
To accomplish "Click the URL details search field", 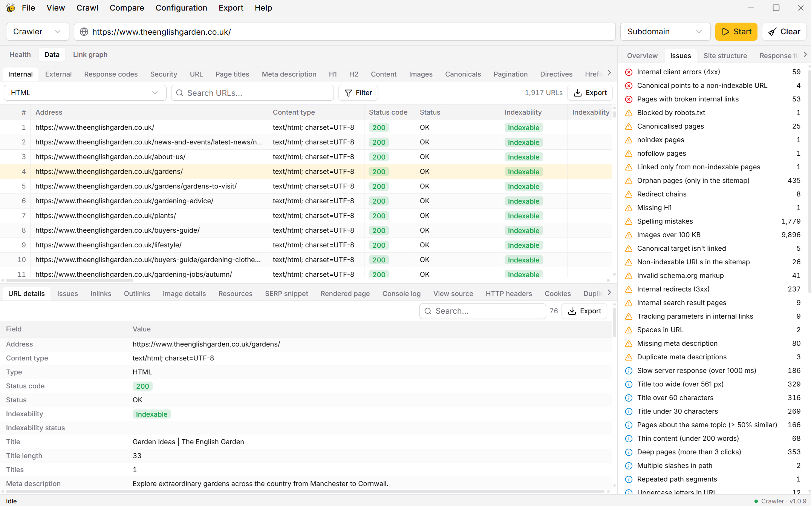I will 482,311.
